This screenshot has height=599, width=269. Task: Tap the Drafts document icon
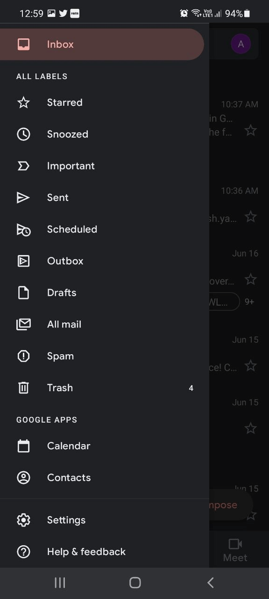click(x=23, y=293)
